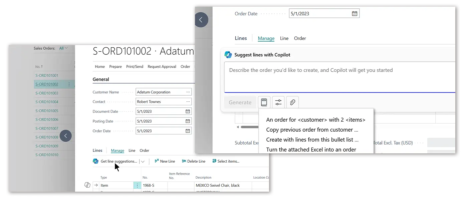
Task: Open the calendar picker for Order Date in the left window
Action: point(188,131)
